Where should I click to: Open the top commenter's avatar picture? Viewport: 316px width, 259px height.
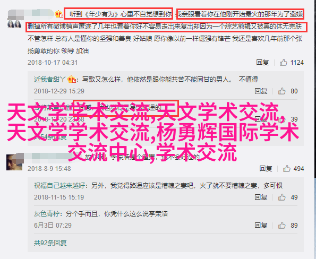tap(14, 24)
